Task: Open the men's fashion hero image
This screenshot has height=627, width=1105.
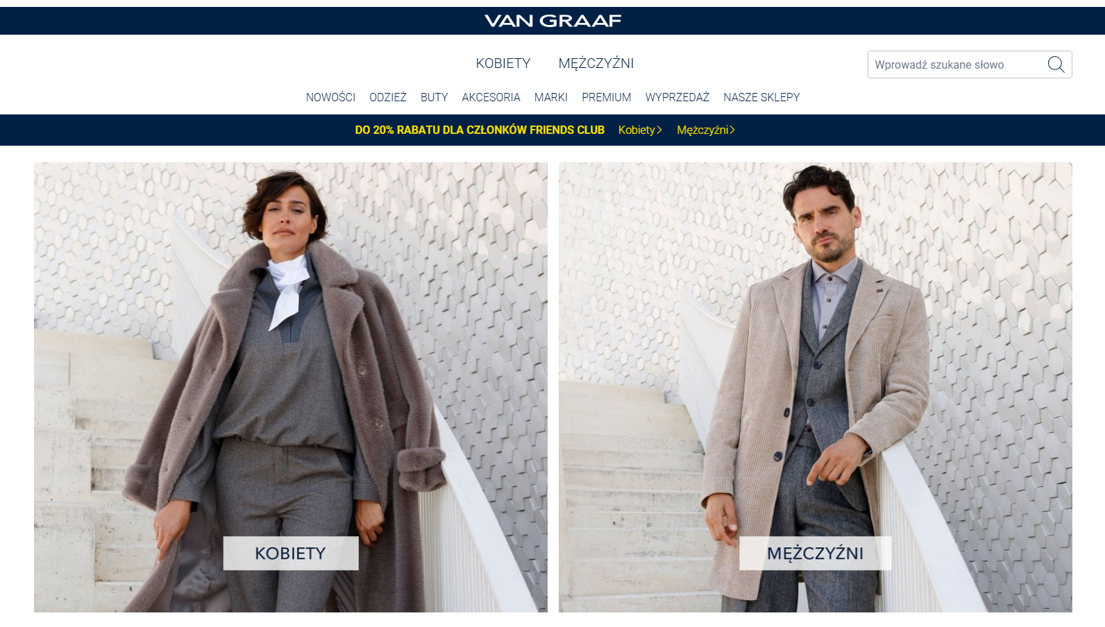Action: [816, 387]
